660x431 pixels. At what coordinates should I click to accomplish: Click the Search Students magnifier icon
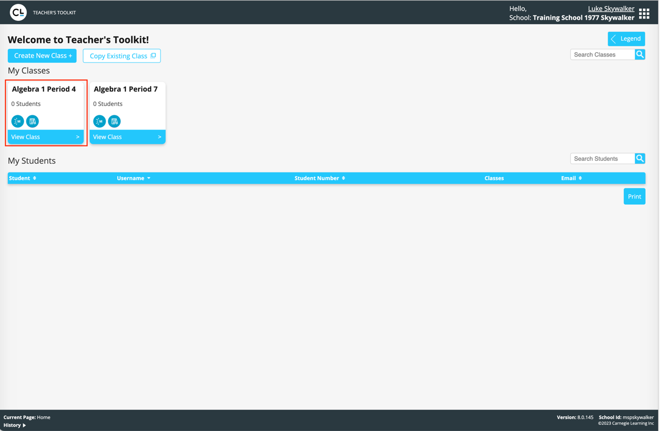640,159
